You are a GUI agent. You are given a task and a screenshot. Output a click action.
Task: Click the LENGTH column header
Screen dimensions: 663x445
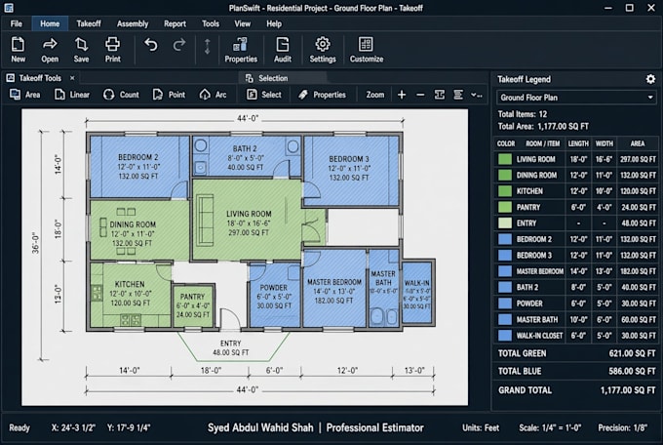point(578,144)
